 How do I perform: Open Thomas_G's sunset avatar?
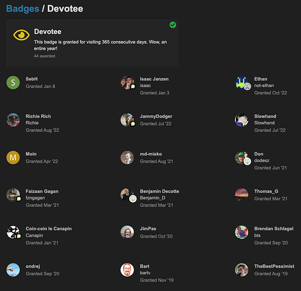pyautogui.click(x=242, y=195)
